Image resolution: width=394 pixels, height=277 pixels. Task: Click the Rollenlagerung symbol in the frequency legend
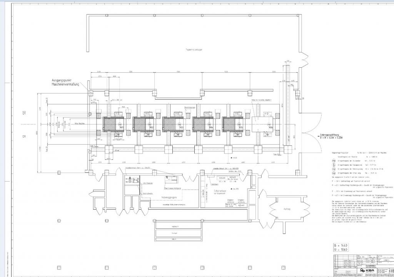tap(333, 169)
